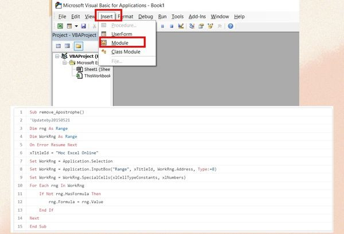Open the Help menu
The height and width of the screenshot is (234, 344).
pos(239,17)
